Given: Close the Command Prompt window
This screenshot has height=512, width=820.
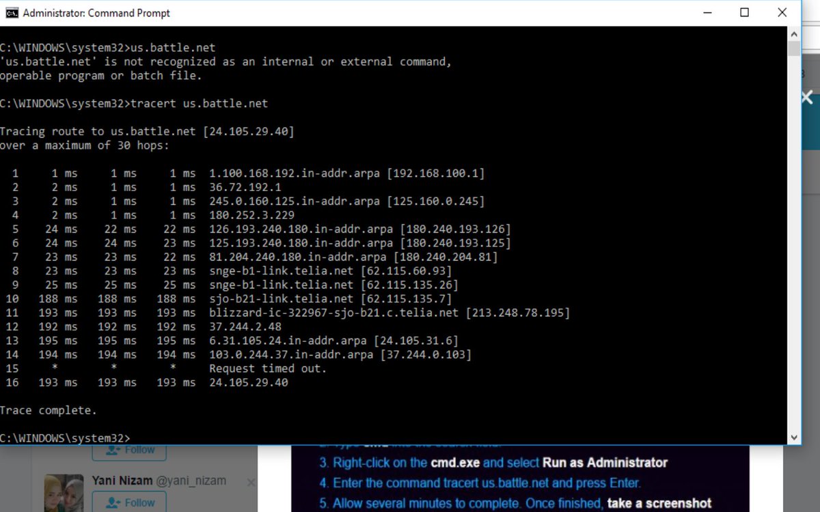Looking at the screenshot, I should click(782, 13).
